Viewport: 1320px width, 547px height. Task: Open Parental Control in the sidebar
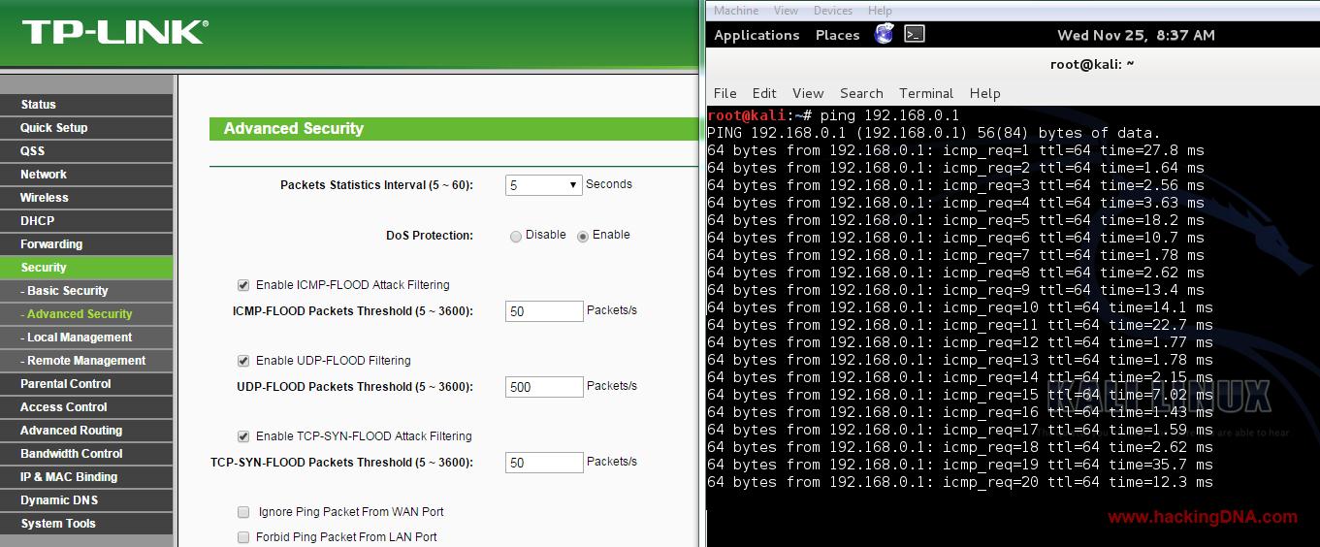click(x=86, y=384)
